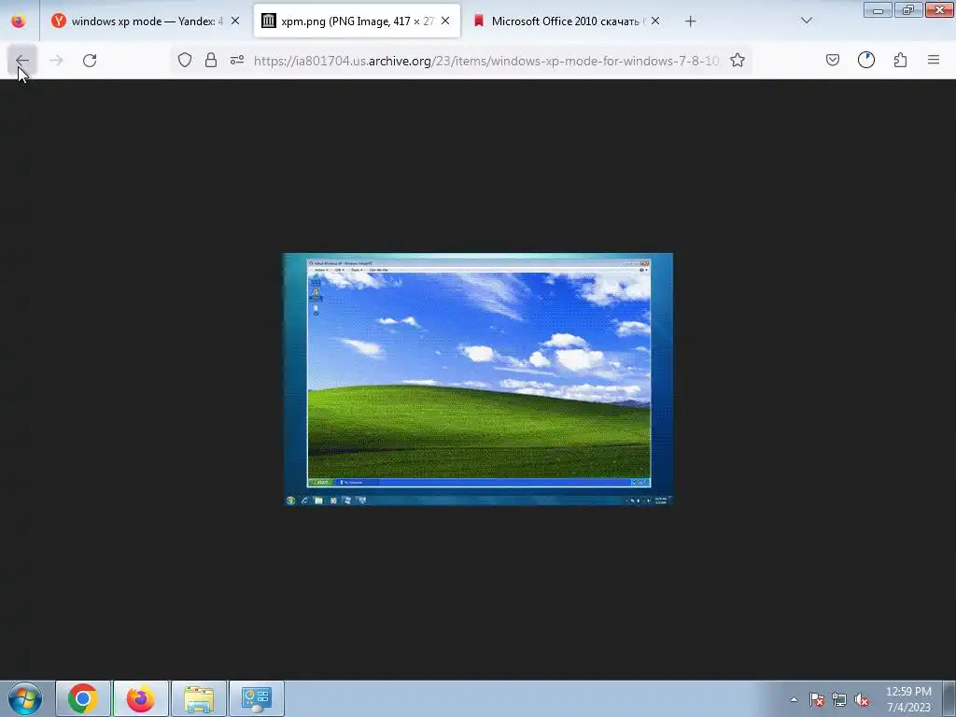
Task: Open the control panel taskbar icon
Action: [x=257, y=698]
